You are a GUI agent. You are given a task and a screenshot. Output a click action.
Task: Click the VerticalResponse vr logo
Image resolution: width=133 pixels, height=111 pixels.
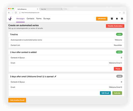10,19
